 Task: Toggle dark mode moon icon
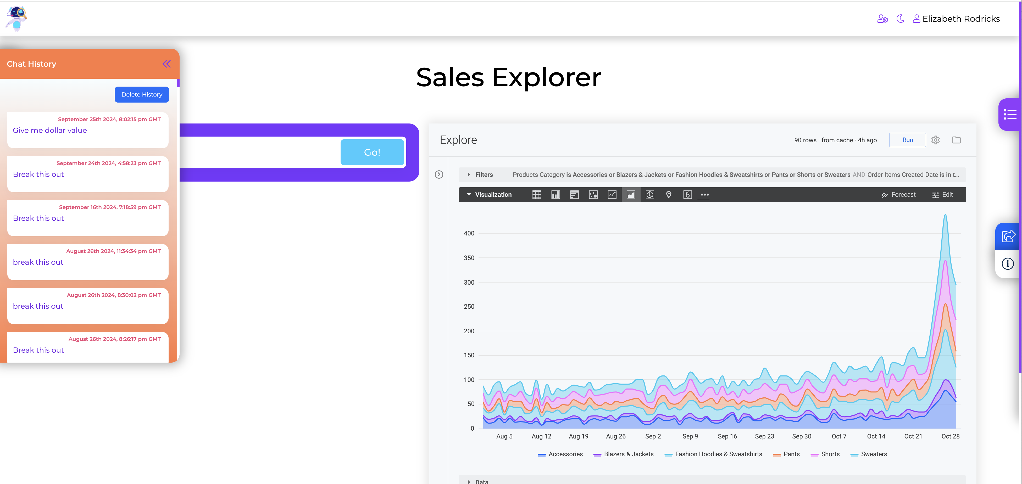[901, 19]
